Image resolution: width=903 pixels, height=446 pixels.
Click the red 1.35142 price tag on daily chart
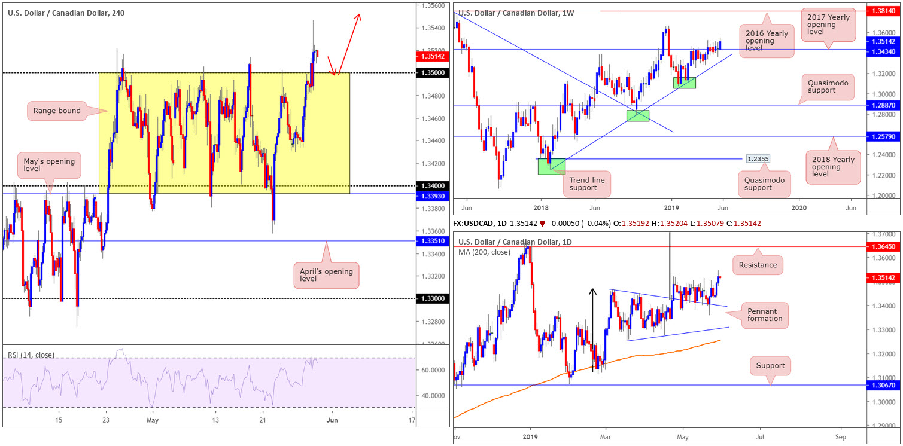pyautogui.click(x=883, y=277)
